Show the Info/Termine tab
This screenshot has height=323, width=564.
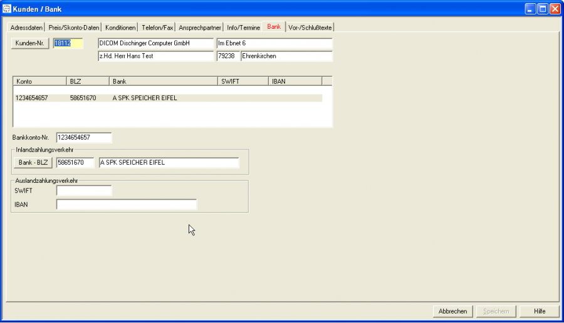click(x=243, y=28)
